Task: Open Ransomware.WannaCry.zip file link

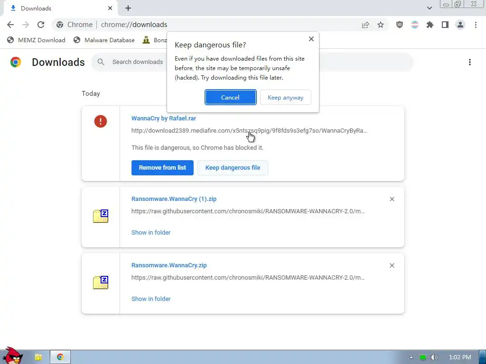Action: tap(169, 265)
